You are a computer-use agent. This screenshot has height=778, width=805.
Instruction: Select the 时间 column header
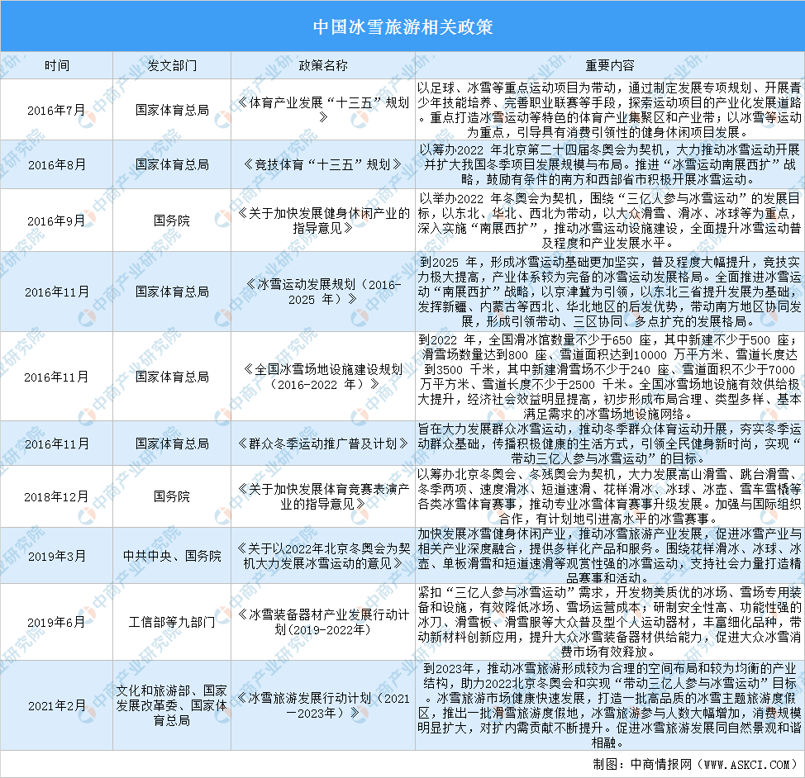tap(57, 66)
